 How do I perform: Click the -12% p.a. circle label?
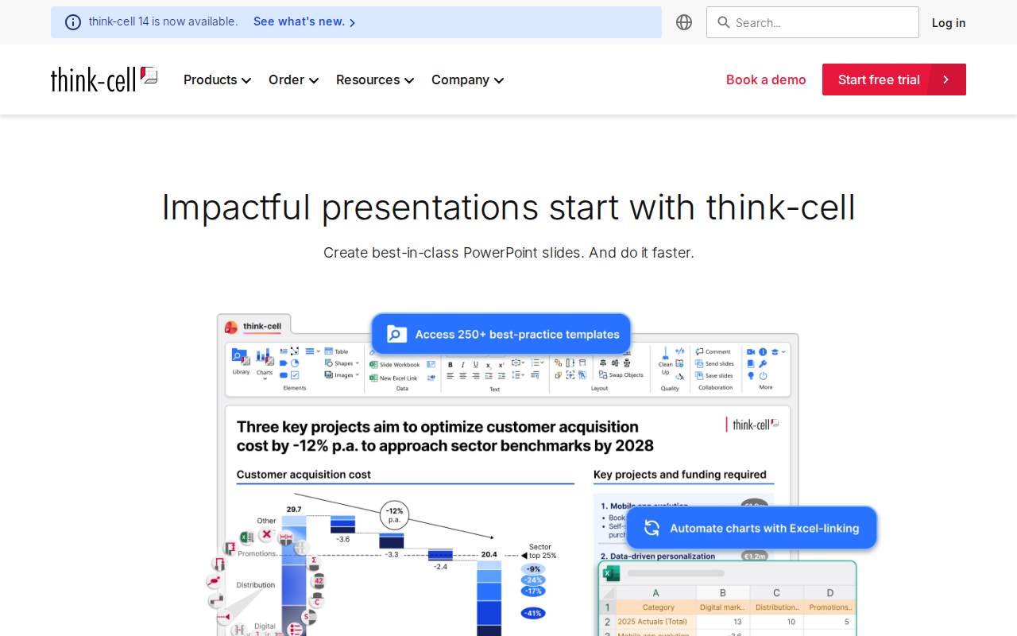tap(394, 515)
